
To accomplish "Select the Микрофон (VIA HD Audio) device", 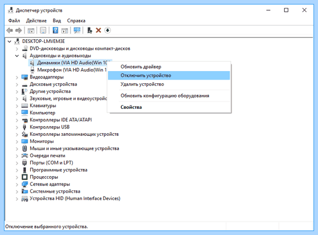I will 68,70.
